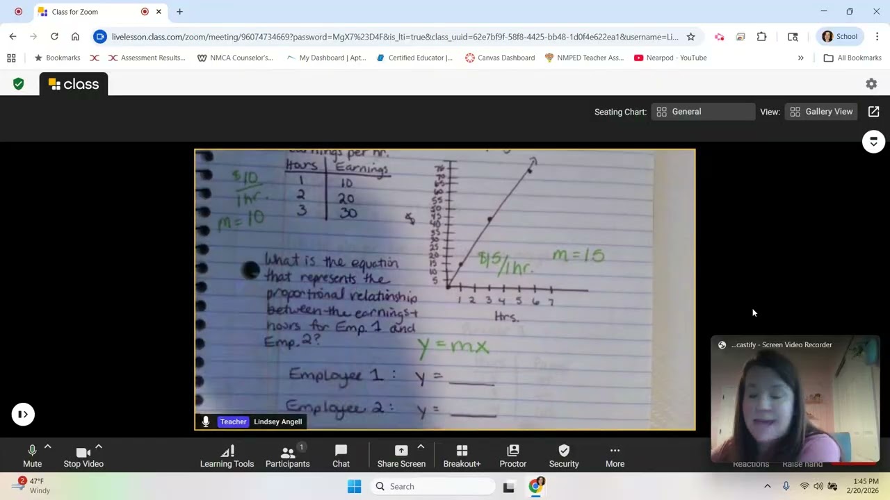
Task: Expand audio options arrow beside Mute
Action: 47,447
